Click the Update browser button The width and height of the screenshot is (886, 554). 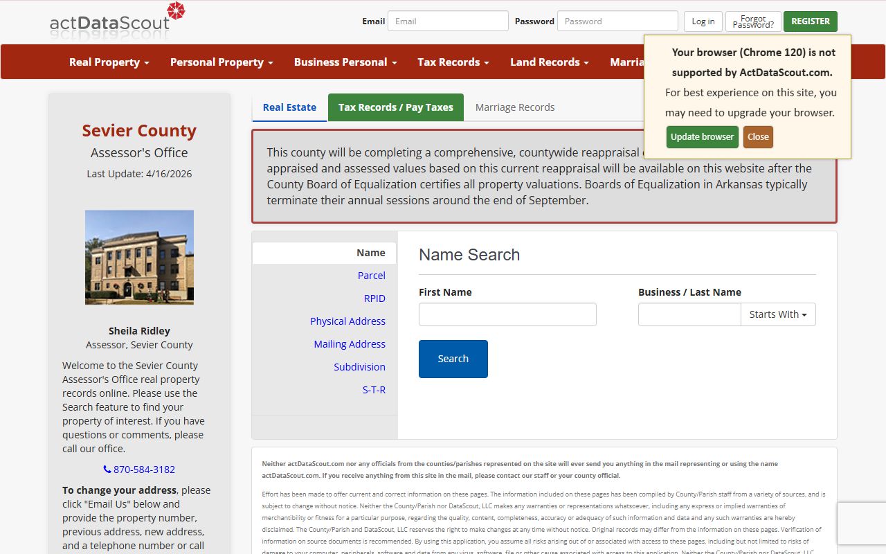click(703, 136)
